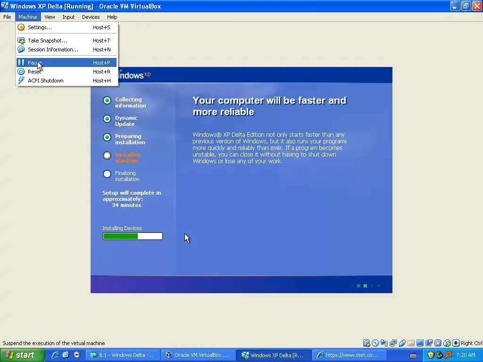Click the 7:20 AM system clock
483x362 pixels.
pyautogui.click(x=466, y=355)
